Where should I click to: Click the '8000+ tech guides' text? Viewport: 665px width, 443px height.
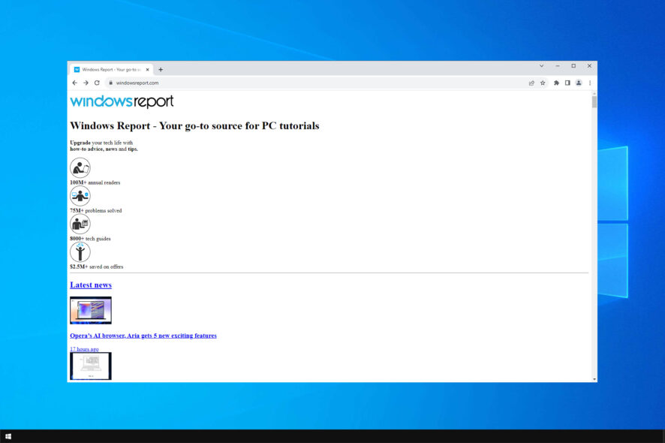point(90,239)
